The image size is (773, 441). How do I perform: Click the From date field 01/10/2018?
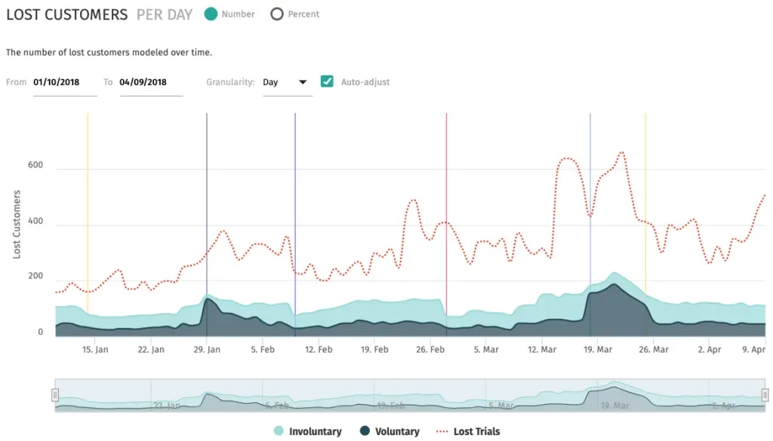tap(65, 83)
